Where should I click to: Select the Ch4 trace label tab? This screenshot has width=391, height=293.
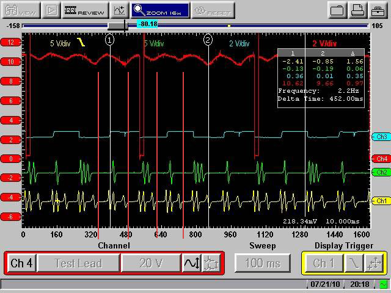point(381,159)
